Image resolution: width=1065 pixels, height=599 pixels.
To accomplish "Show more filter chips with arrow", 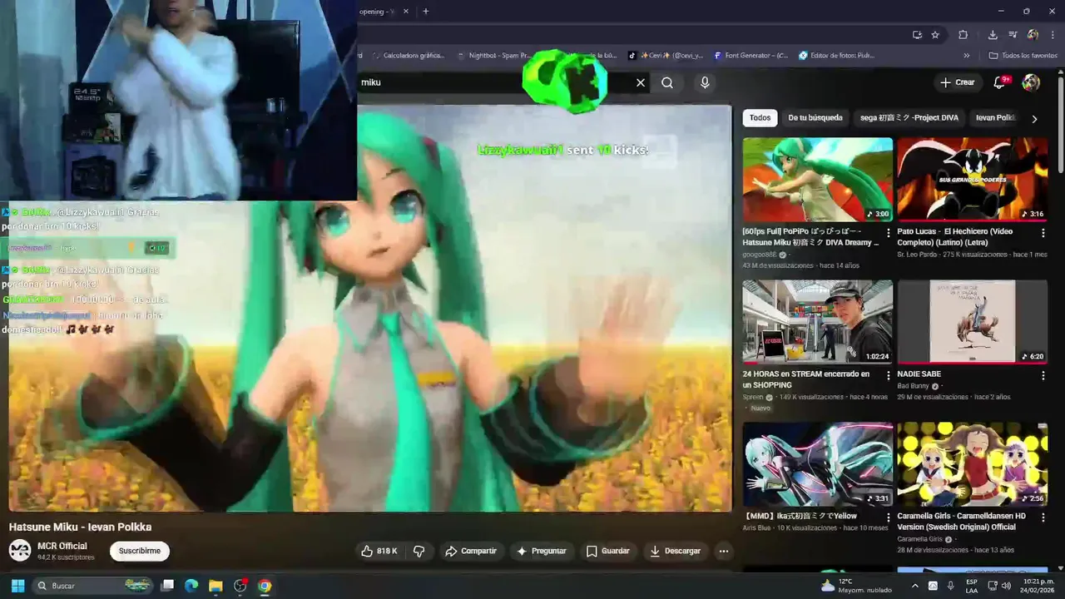I will 1034,118.
